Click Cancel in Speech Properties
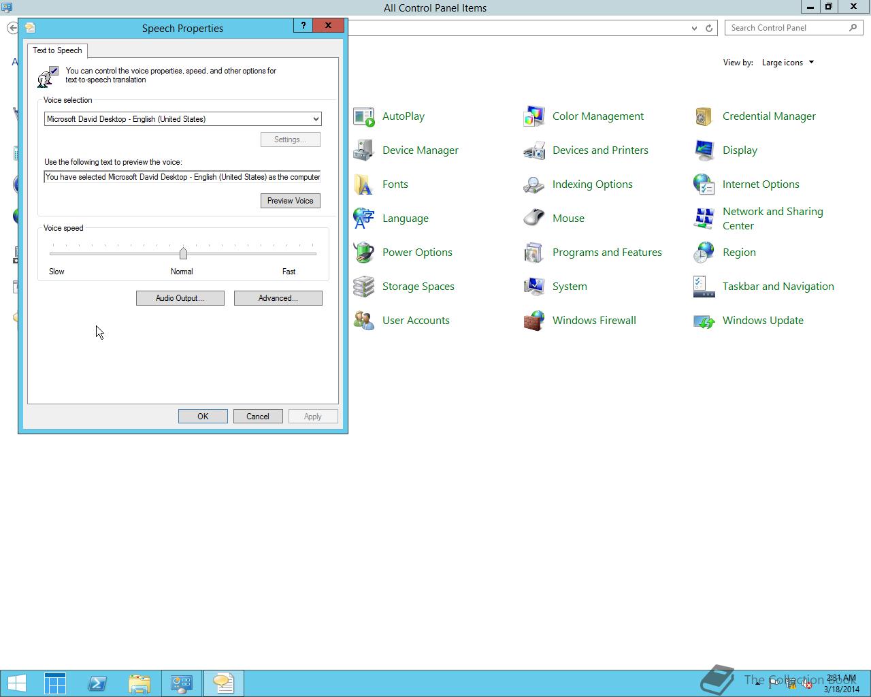 258,417
